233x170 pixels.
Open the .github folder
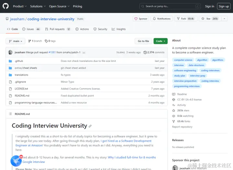[x=19, y=61]
